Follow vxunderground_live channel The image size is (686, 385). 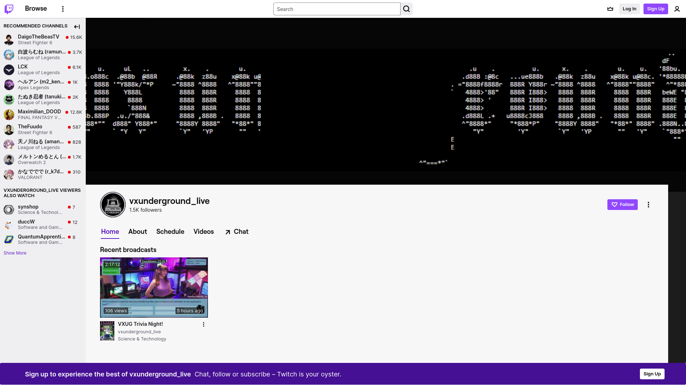[x=622, y=205]
